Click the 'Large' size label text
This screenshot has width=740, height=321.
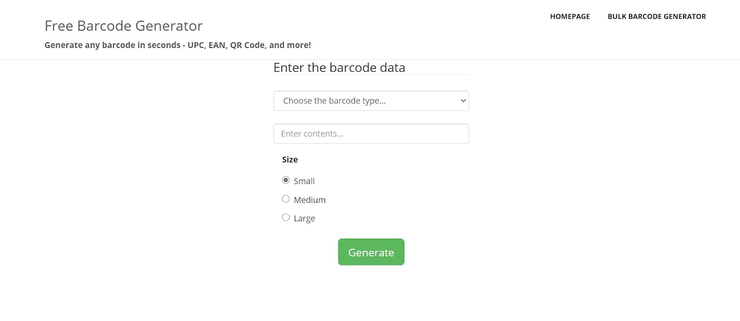point(304,218)
